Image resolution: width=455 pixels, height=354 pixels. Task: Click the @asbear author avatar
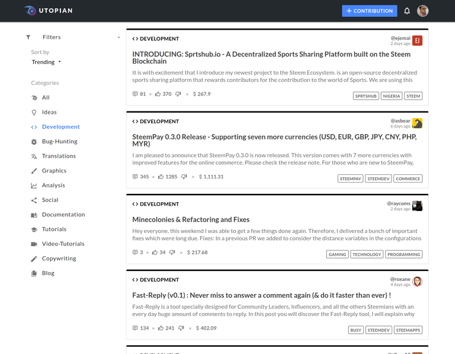(417, 123)
